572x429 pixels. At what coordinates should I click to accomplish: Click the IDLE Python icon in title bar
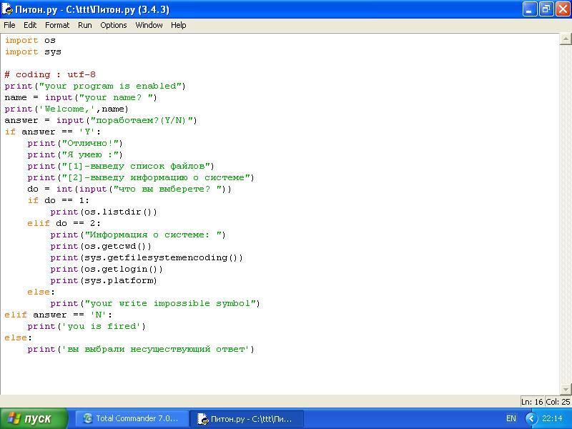click(x=7, y=9)
